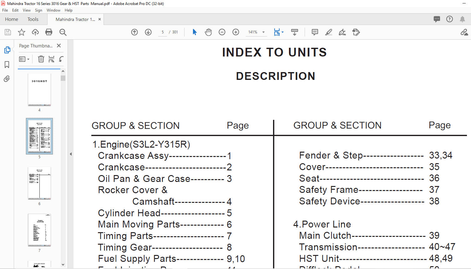Delete selected page trash icon
The image size is (471, 269).
click(41, 59)
